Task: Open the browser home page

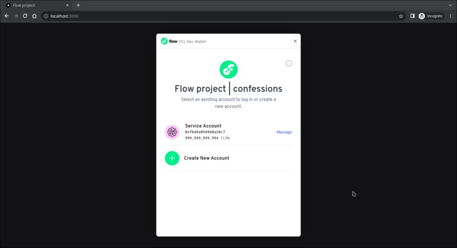Action: [x=35, y=16]
